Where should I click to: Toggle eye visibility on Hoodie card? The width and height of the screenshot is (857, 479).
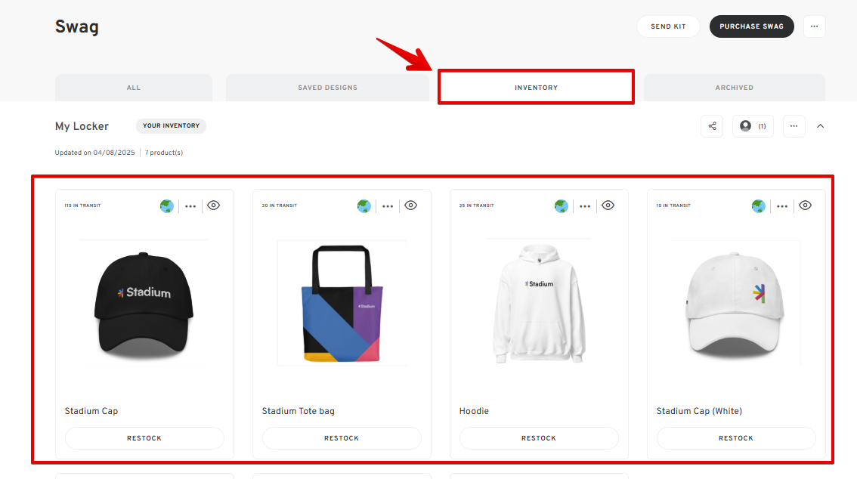click(608, 206)
